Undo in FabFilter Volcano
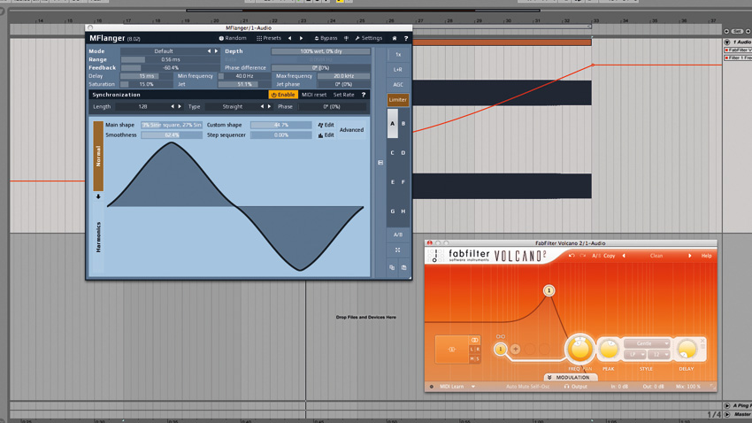 tap(572, 256)
